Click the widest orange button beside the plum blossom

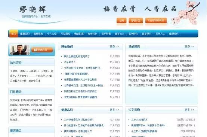coord(156,21)
